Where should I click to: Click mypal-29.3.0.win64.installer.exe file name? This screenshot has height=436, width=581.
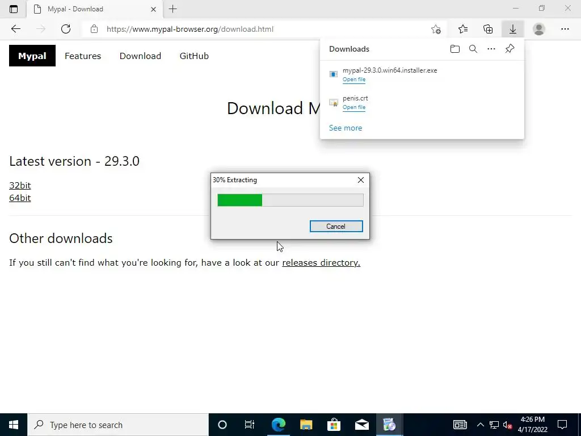coord(390,70)
